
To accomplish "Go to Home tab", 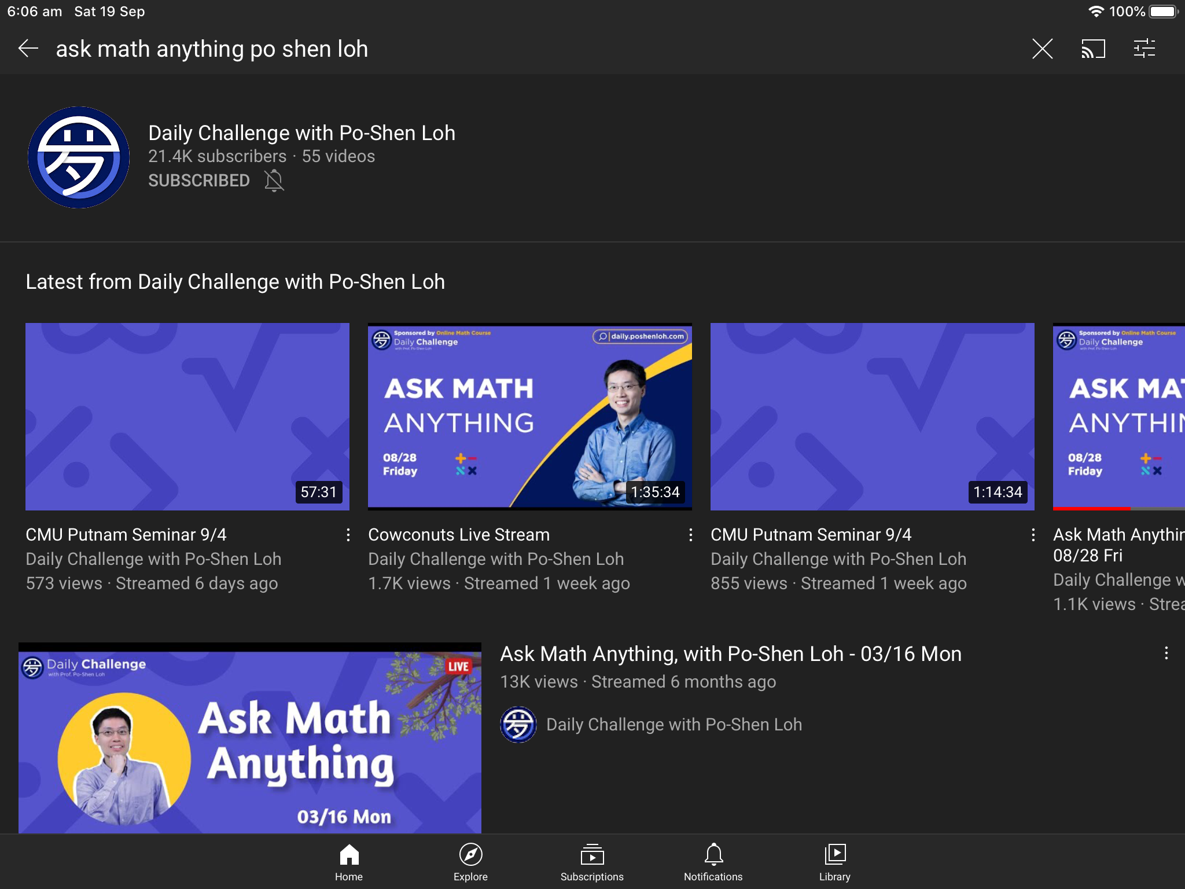I will click(349, 862).
